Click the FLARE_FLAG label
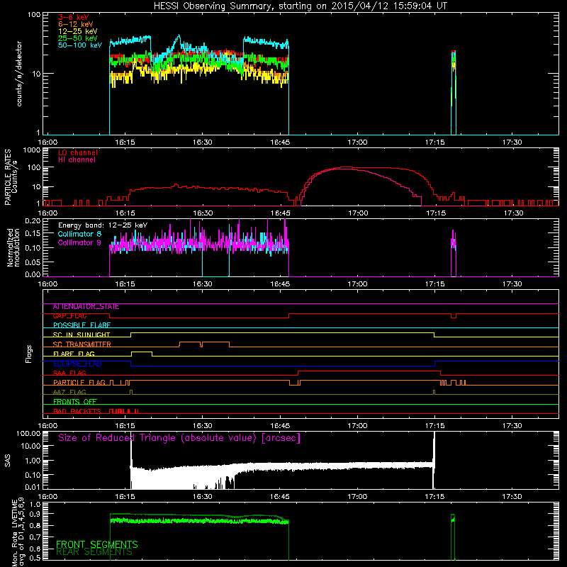Viewport: 567px width, 567px height. pyautogui.click(x=74, y=354)
